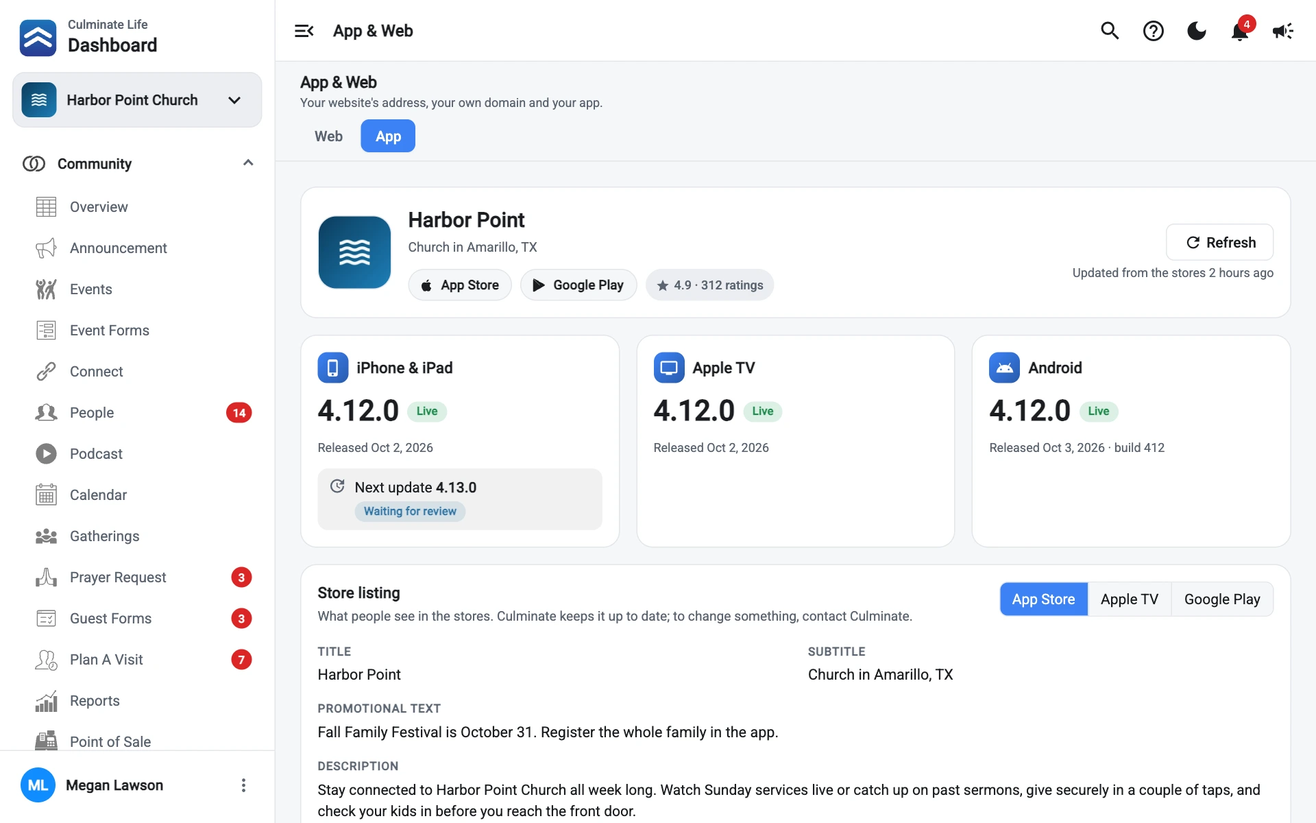Screen dimensions: 1316x823
Task: Select the App tab
Action: (388, 136)
